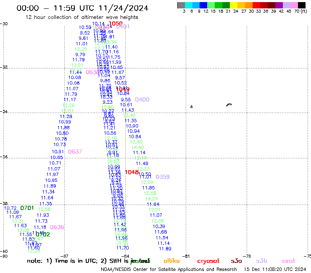
Task: Select the lavender 0401 s3b time marker
Action: pos(123,26)
